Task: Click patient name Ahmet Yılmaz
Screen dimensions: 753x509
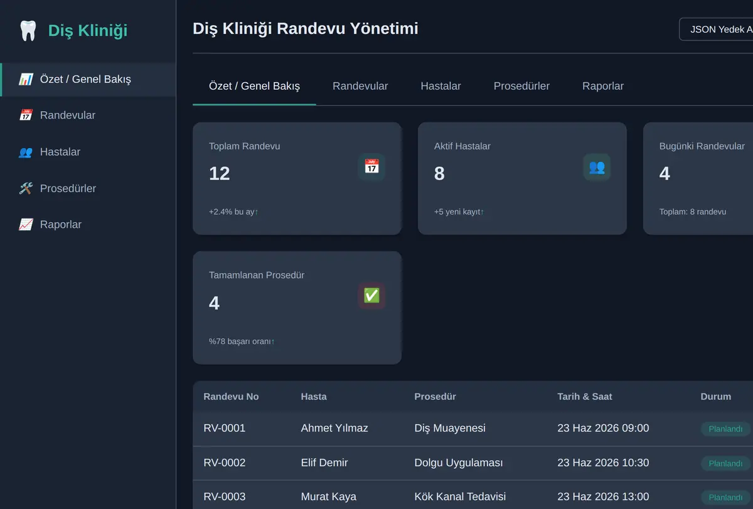Action: 334,428
